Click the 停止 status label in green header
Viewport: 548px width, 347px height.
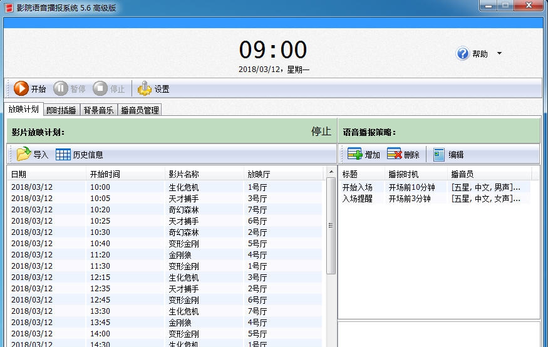click(x=321, y=132)
